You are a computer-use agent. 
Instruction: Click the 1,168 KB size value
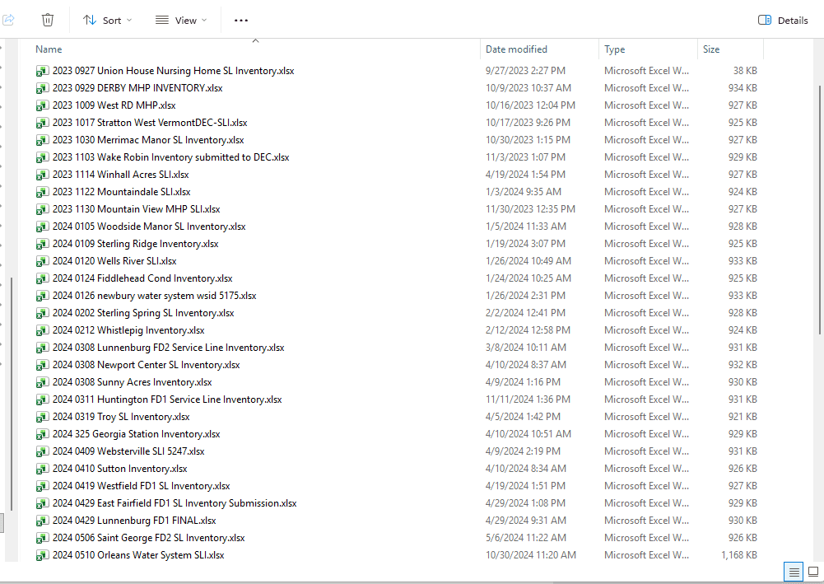(x=739, y=555)
